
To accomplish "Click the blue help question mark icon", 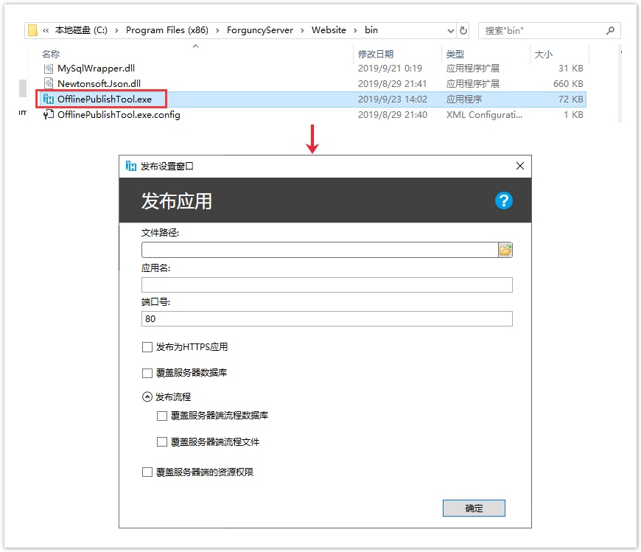I will (x=504, y=200).
